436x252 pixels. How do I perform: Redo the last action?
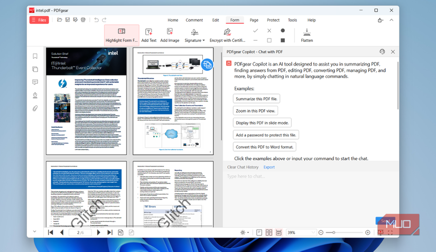104,20
